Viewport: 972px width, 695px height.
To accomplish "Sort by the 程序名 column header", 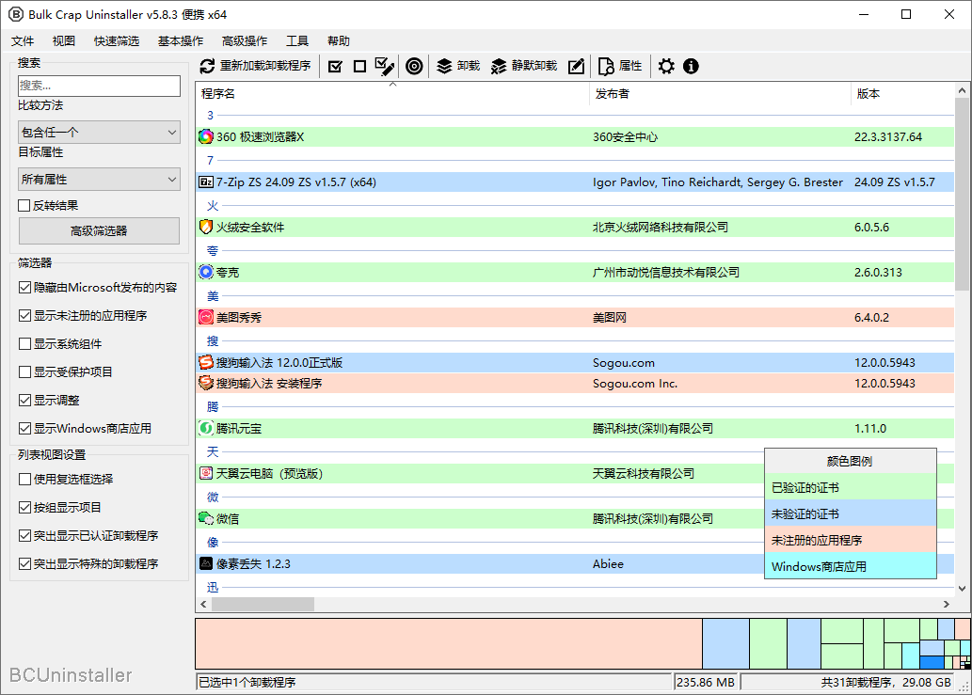I will (392, 93).
